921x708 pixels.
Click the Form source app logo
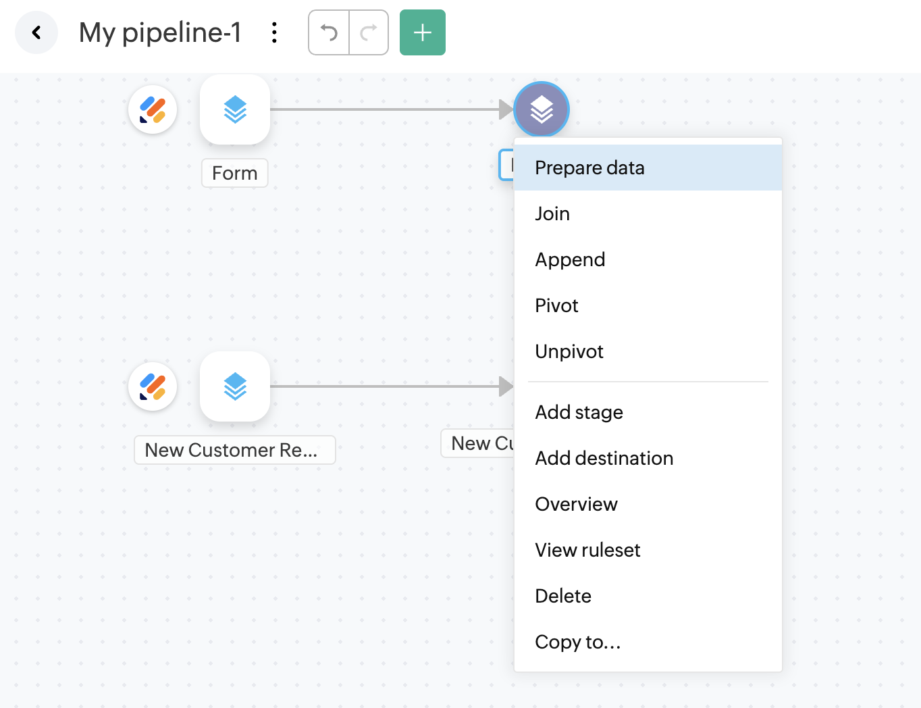pos(153,109)
